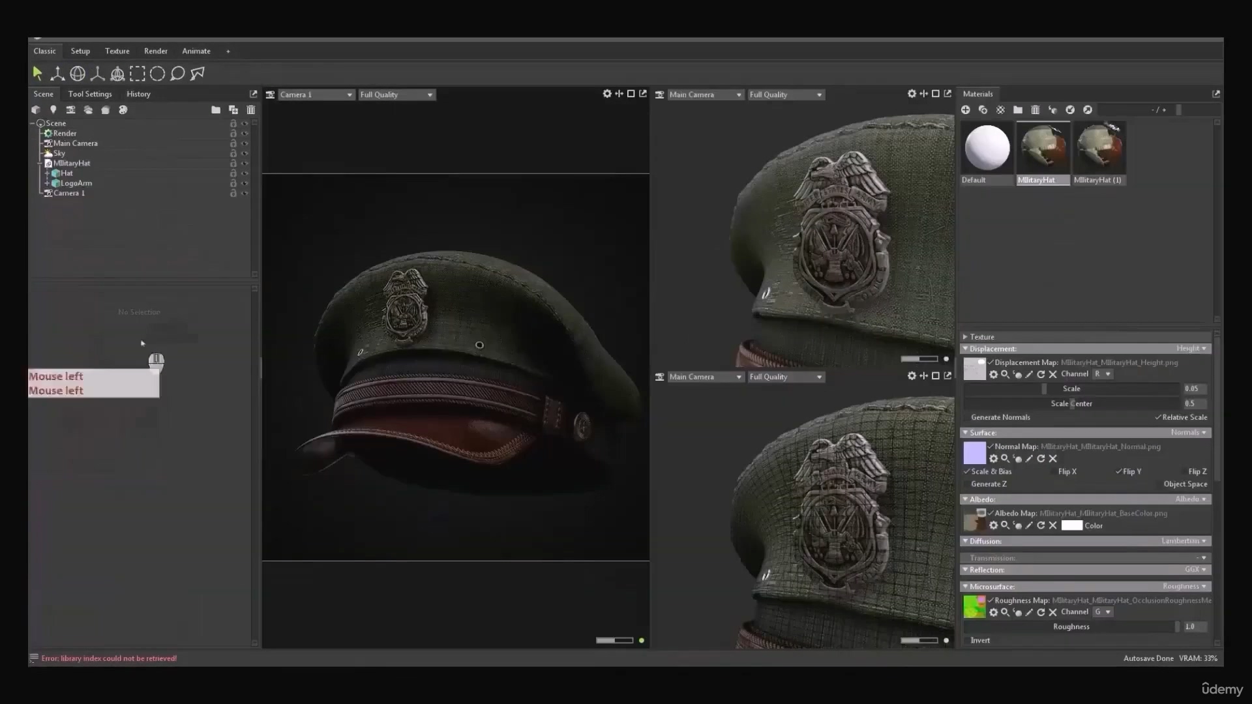Image resolution: width=1252 pixels, height=704 pixels.
Task: Select Render item in scene tree
Action: click(x=65, y=133)
